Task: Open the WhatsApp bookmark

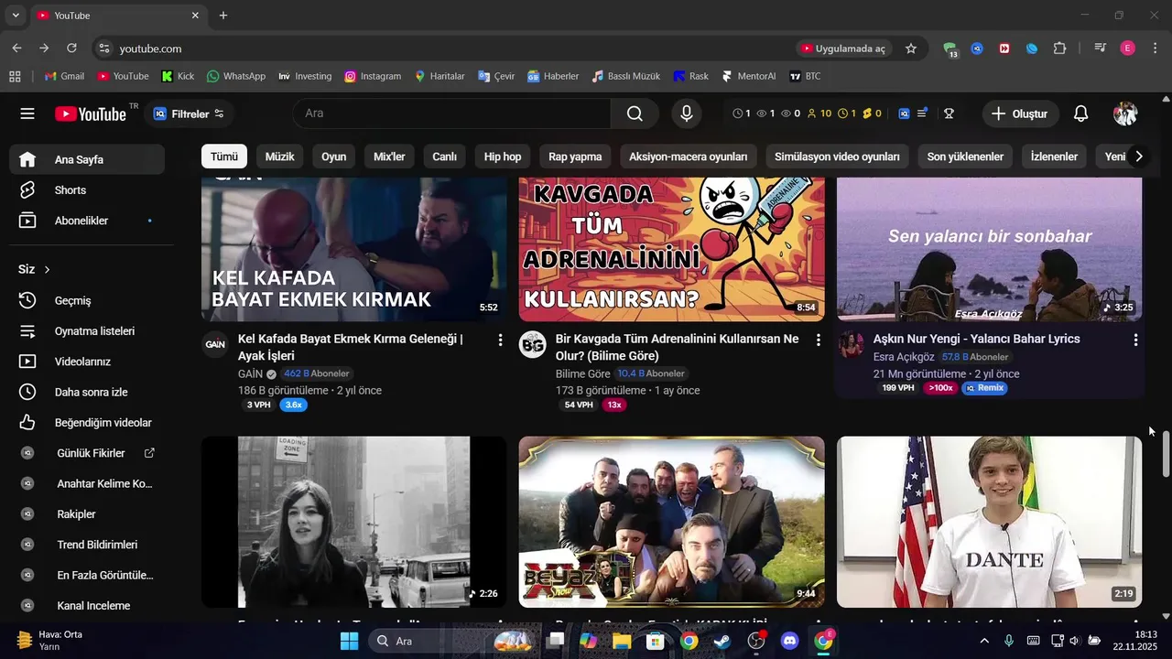Action: tap(236, 76)
